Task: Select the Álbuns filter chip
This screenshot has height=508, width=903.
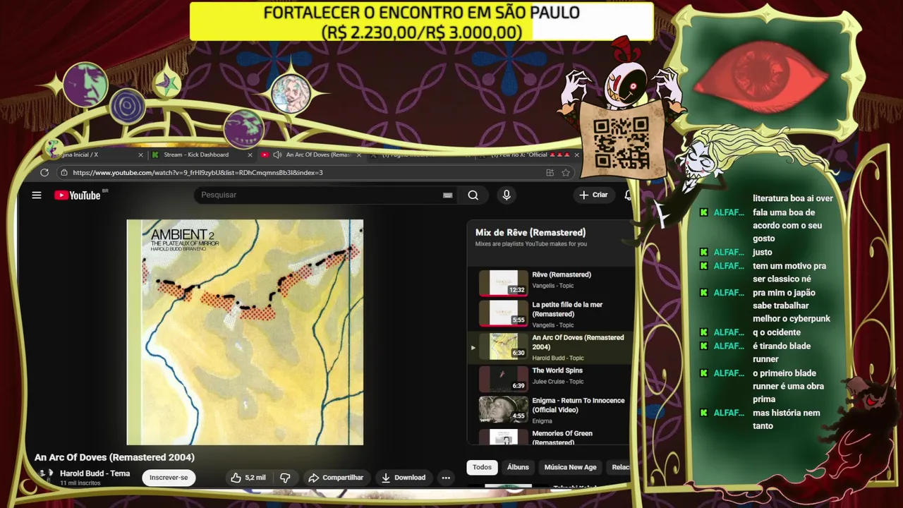Action: pyautogui.click(x=518, y=467)
